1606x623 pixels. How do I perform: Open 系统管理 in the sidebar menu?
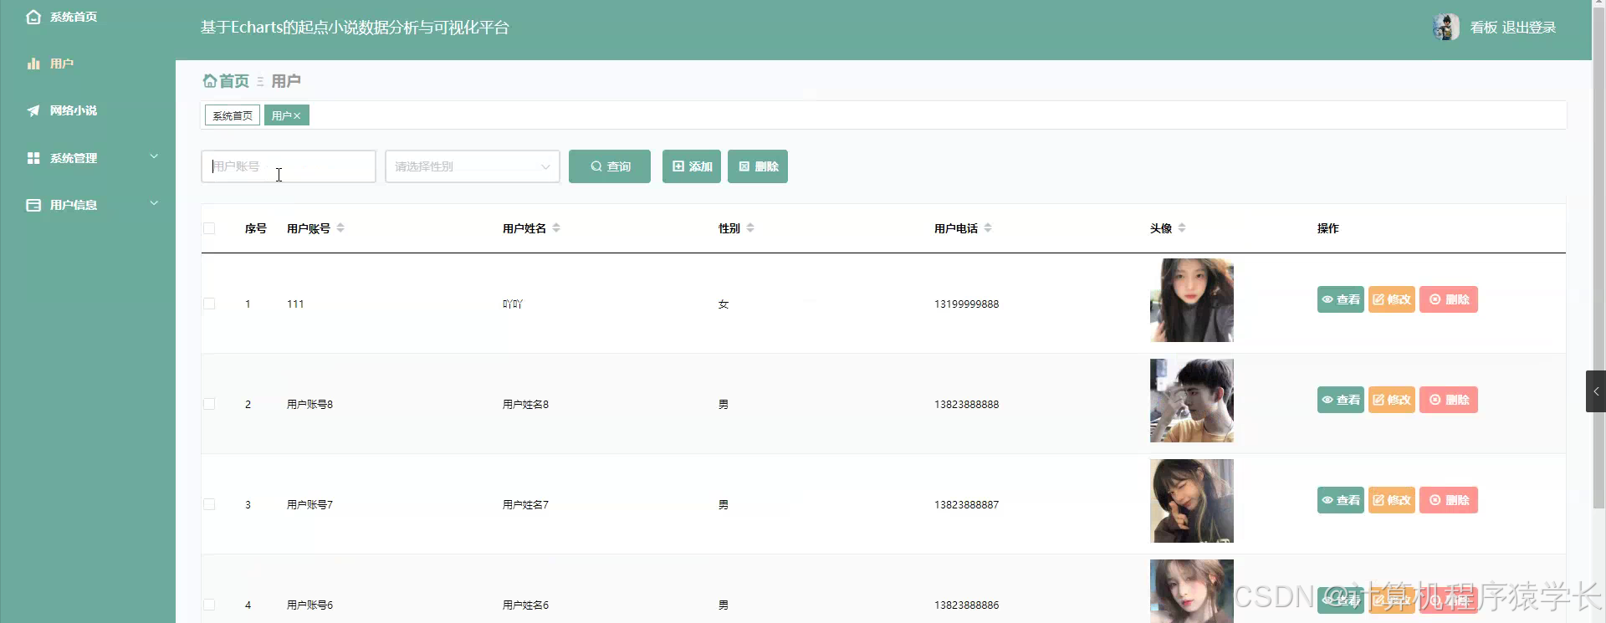[88, 158]
